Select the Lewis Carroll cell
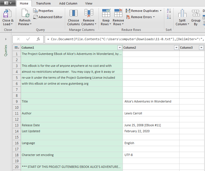This screenshot has height=171, width=205. coord(151,113)
